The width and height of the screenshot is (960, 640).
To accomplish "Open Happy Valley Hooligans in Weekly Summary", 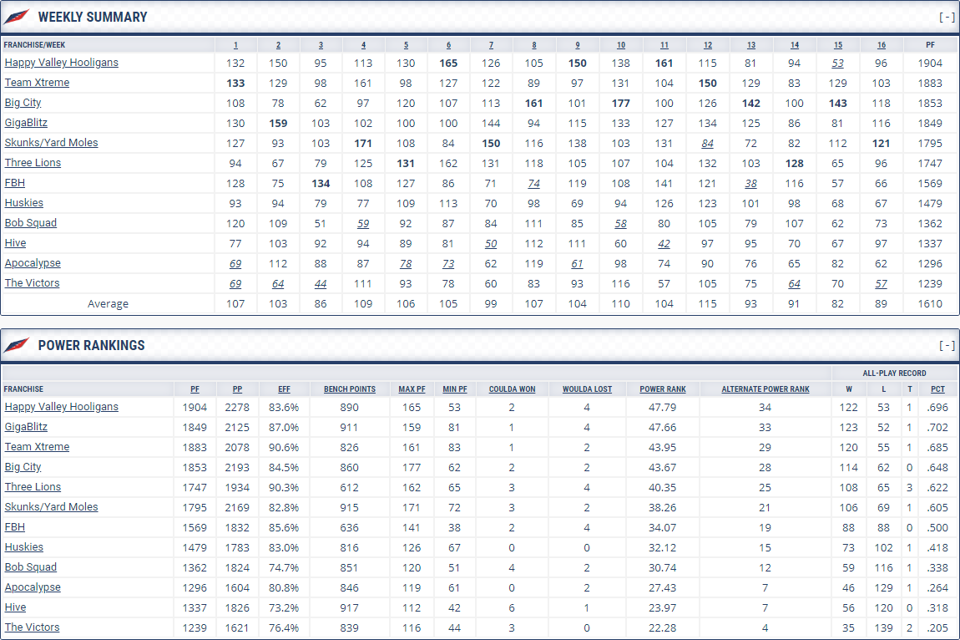I will (x=62, y=63).
